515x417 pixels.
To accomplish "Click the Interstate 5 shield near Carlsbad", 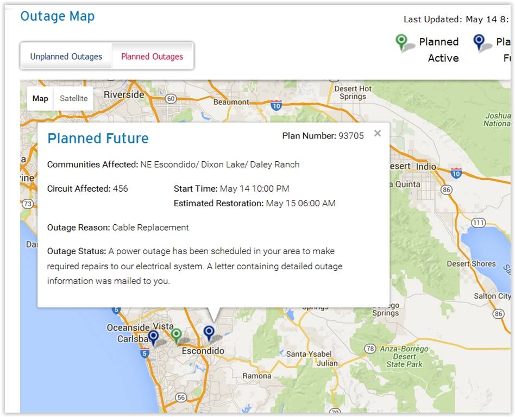I will pyautogui.click(x=144, y=353).
